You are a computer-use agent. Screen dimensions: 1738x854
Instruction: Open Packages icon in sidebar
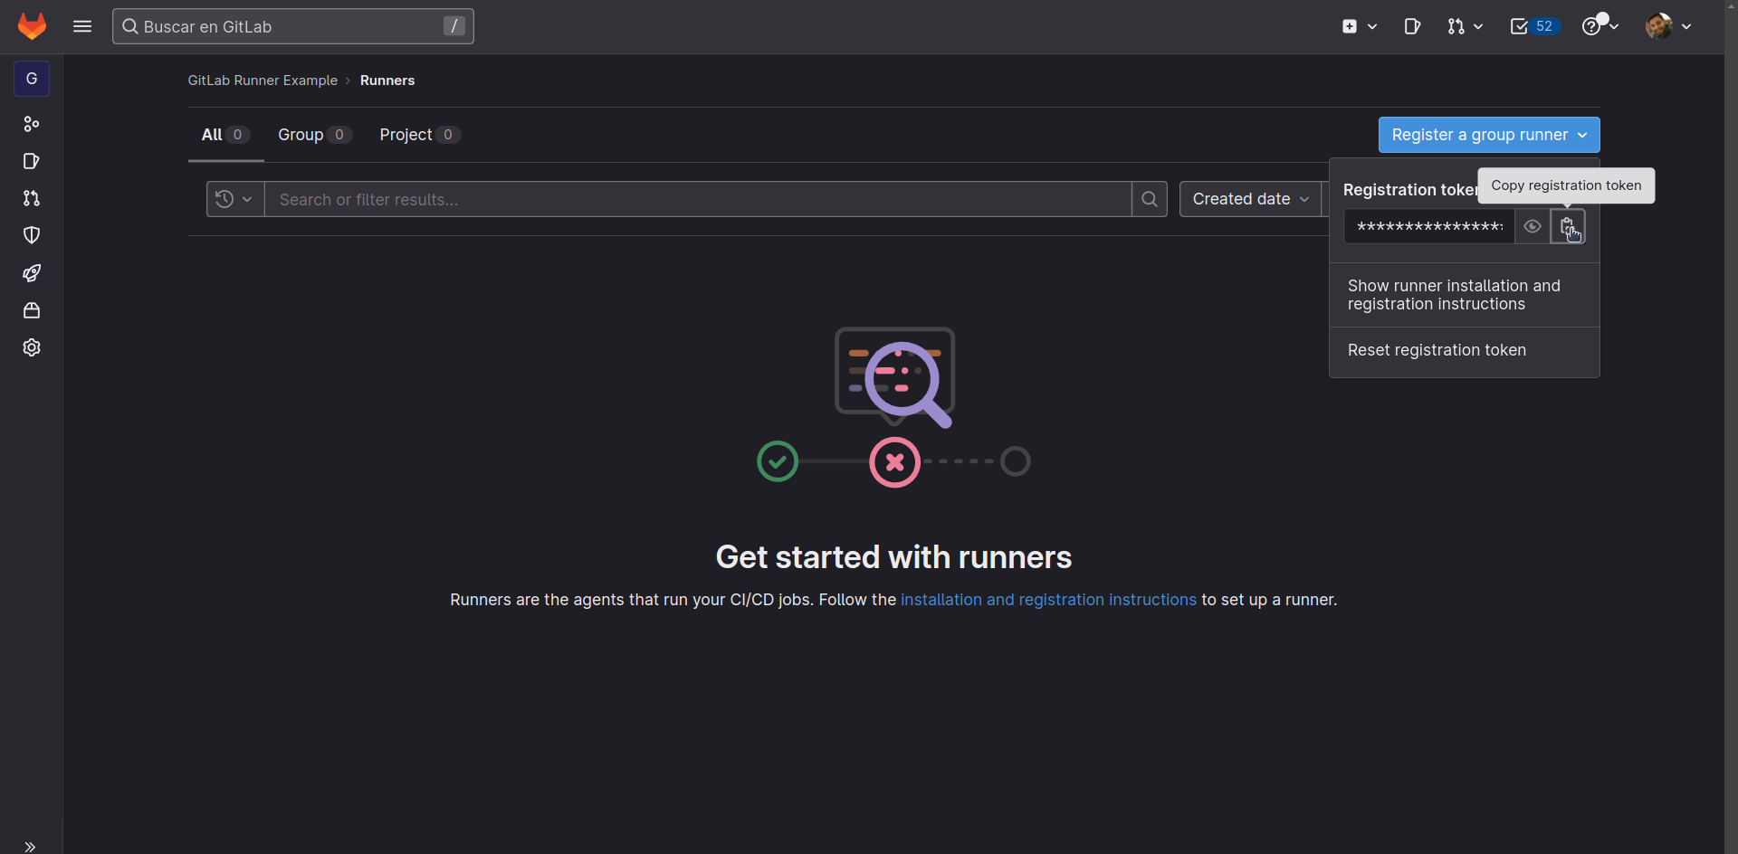(x=32, y=310)
